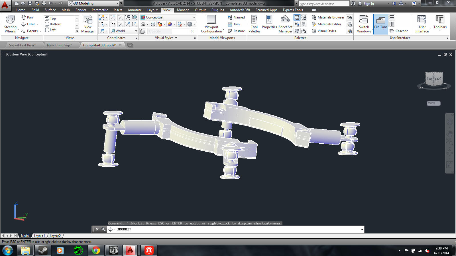
Task: Open the Steering Wheels tool
Action: point(10,24)
